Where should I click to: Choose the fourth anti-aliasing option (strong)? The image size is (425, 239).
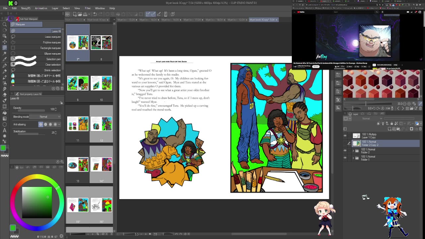coord(55,124)
